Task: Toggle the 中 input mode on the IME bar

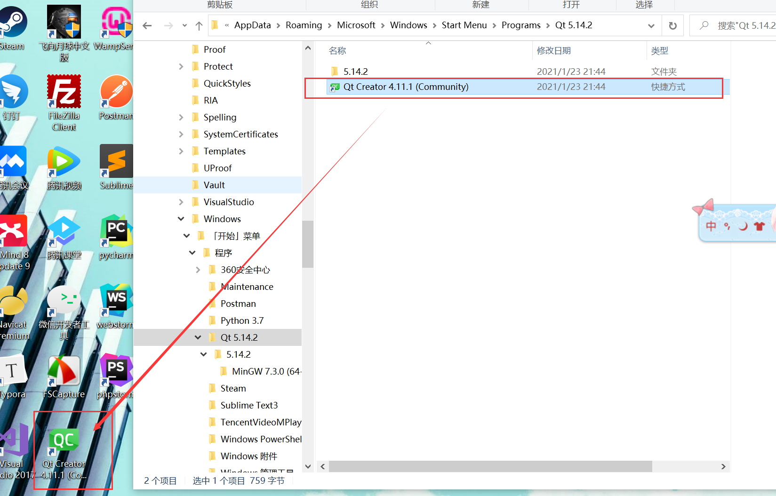Action: tap(711, 226)
